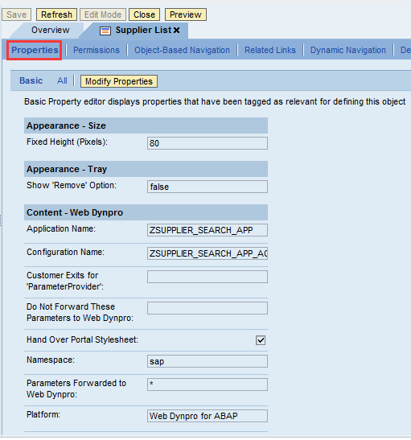Click the Application Name label

(61, 229)
